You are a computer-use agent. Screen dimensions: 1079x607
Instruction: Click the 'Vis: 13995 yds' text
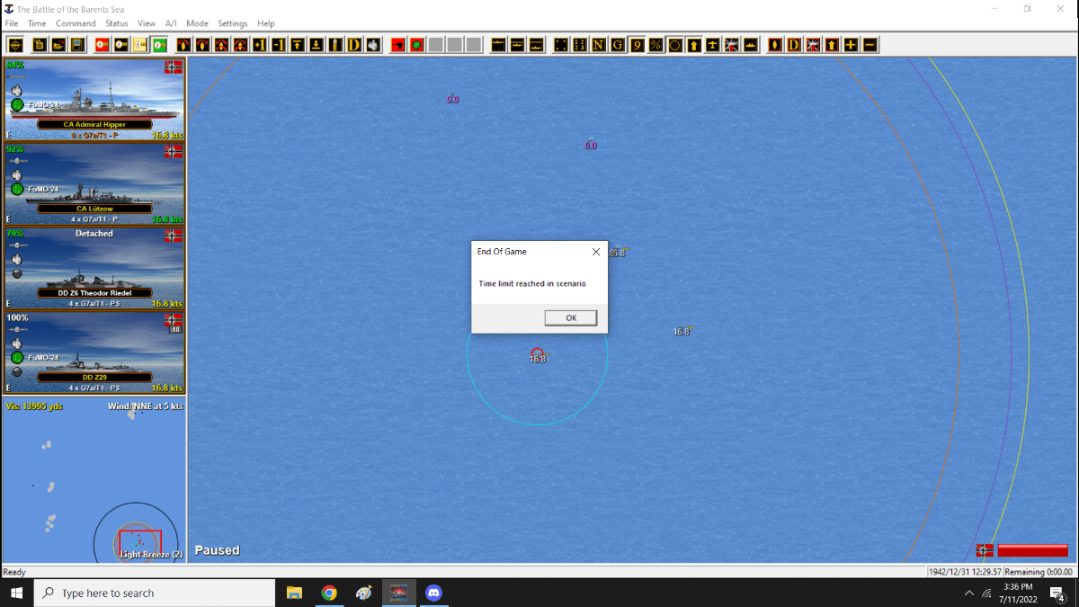[34, 406]
